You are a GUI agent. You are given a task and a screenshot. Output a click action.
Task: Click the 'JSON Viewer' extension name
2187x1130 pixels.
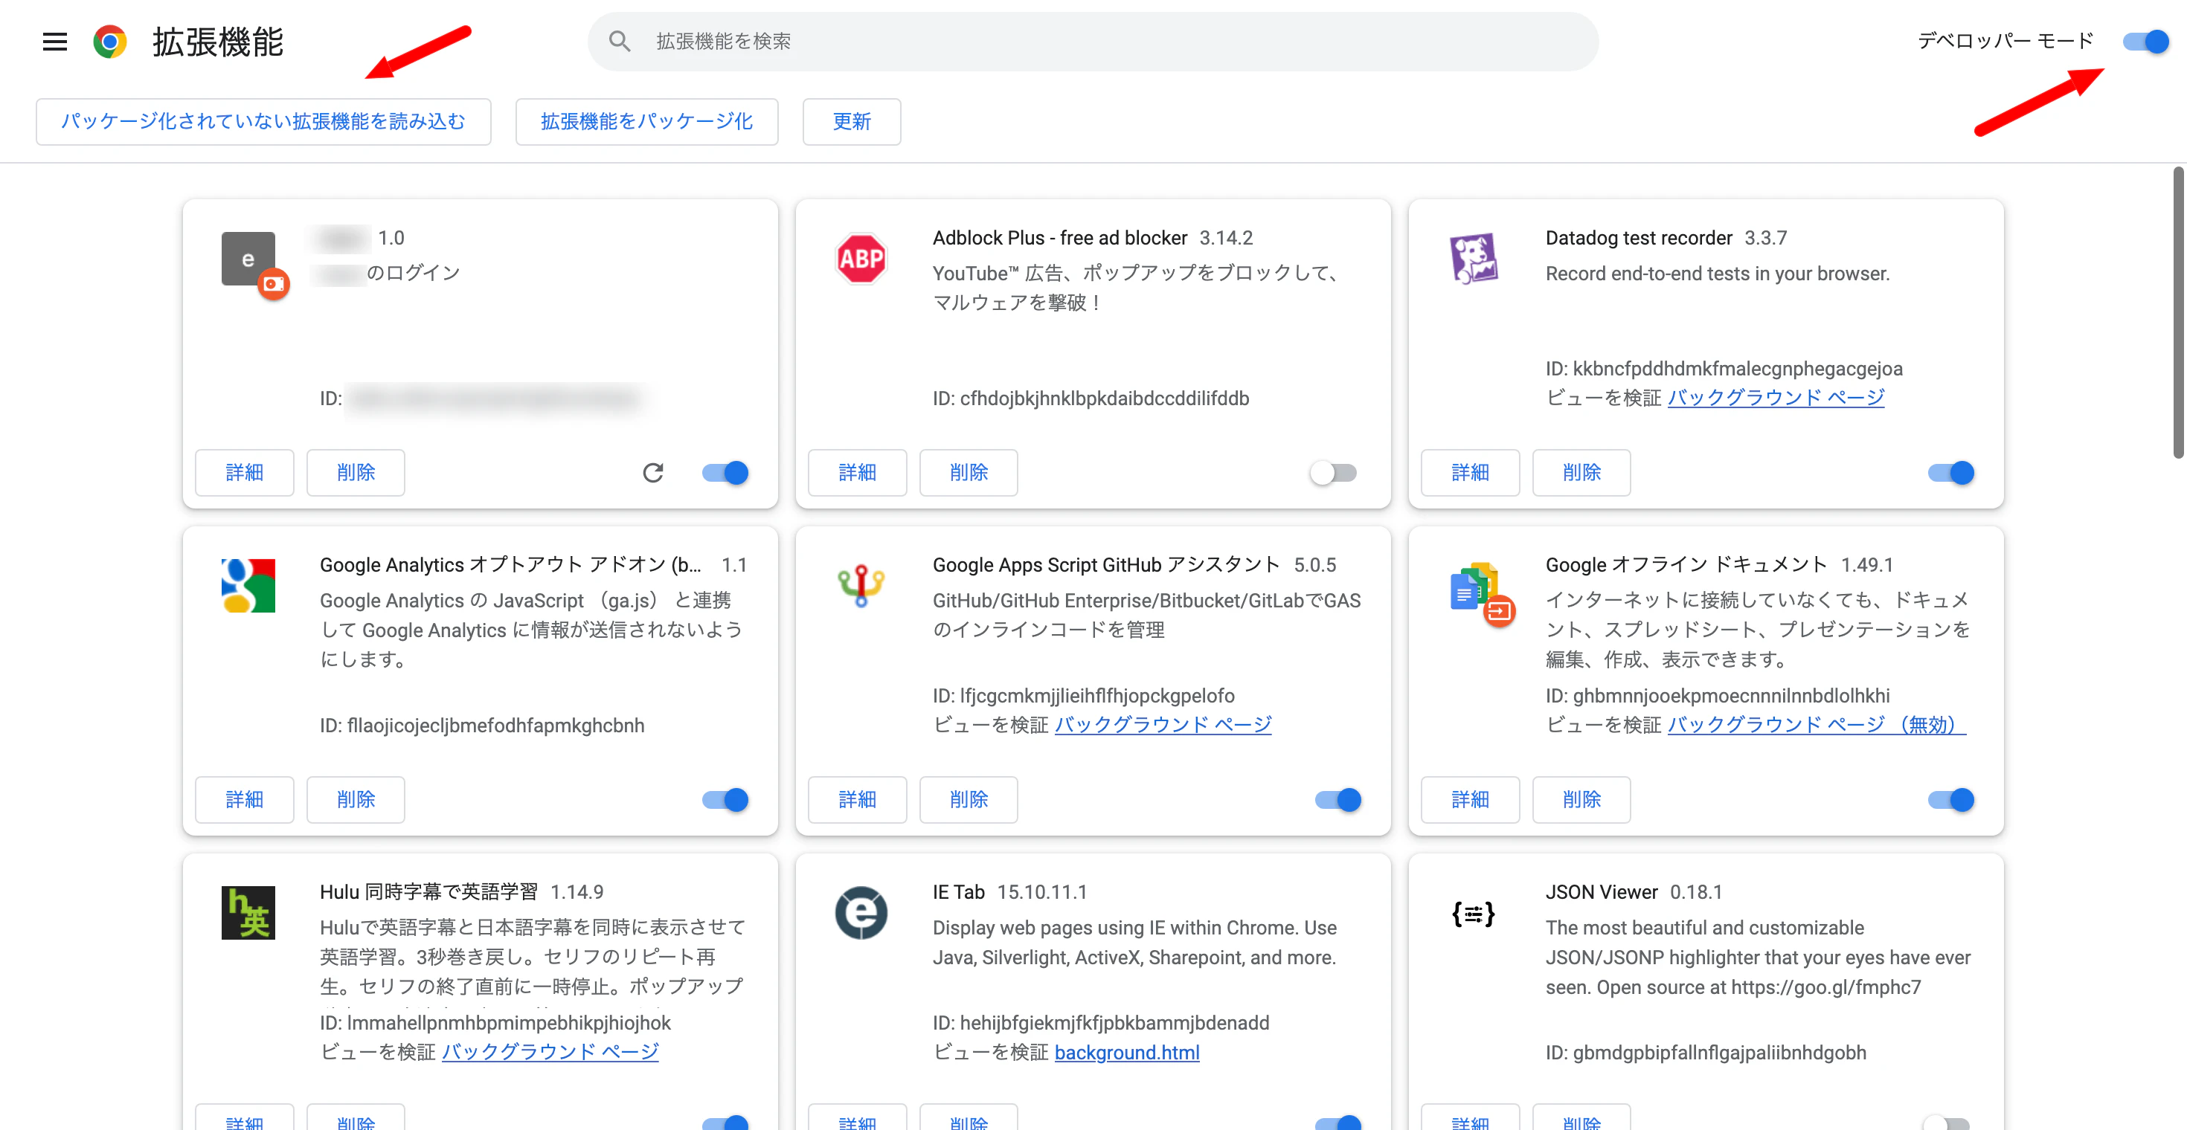click(1601, 892)
